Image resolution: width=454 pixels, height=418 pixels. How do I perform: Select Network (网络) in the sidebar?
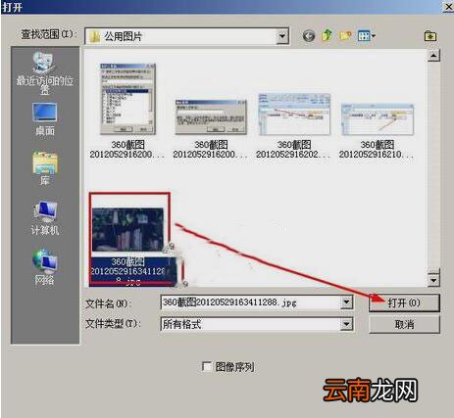(45, 267)
